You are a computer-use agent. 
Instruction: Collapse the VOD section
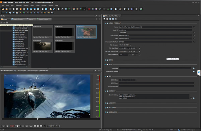point(106,65)
